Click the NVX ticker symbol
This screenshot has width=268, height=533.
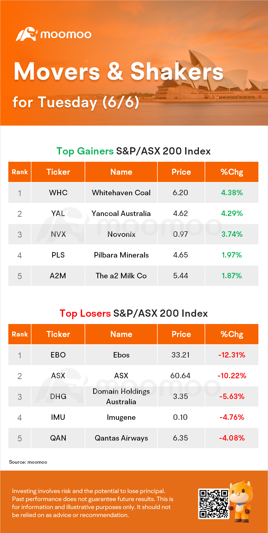coord(58,234)
